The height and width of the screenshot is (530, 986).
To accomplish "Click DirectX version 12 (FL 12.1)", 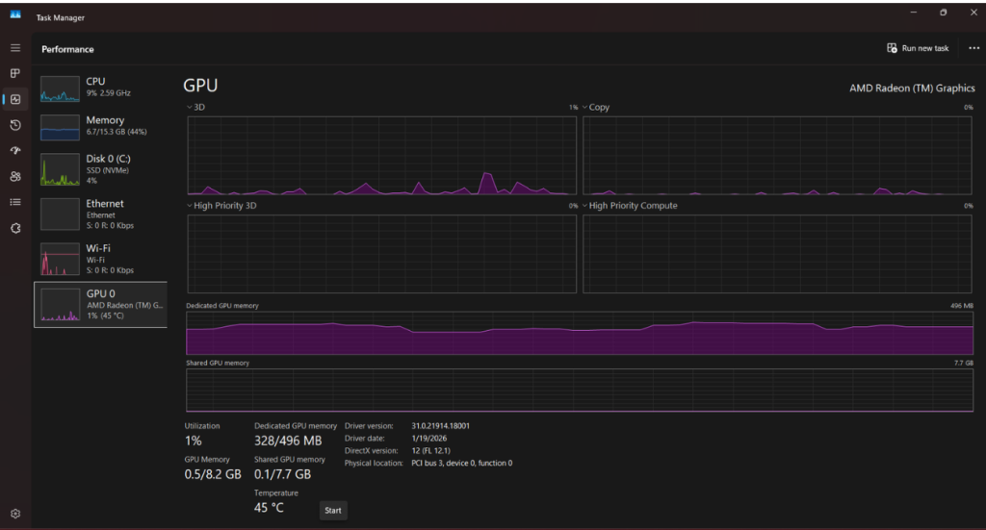I will [x=430, y=451].
